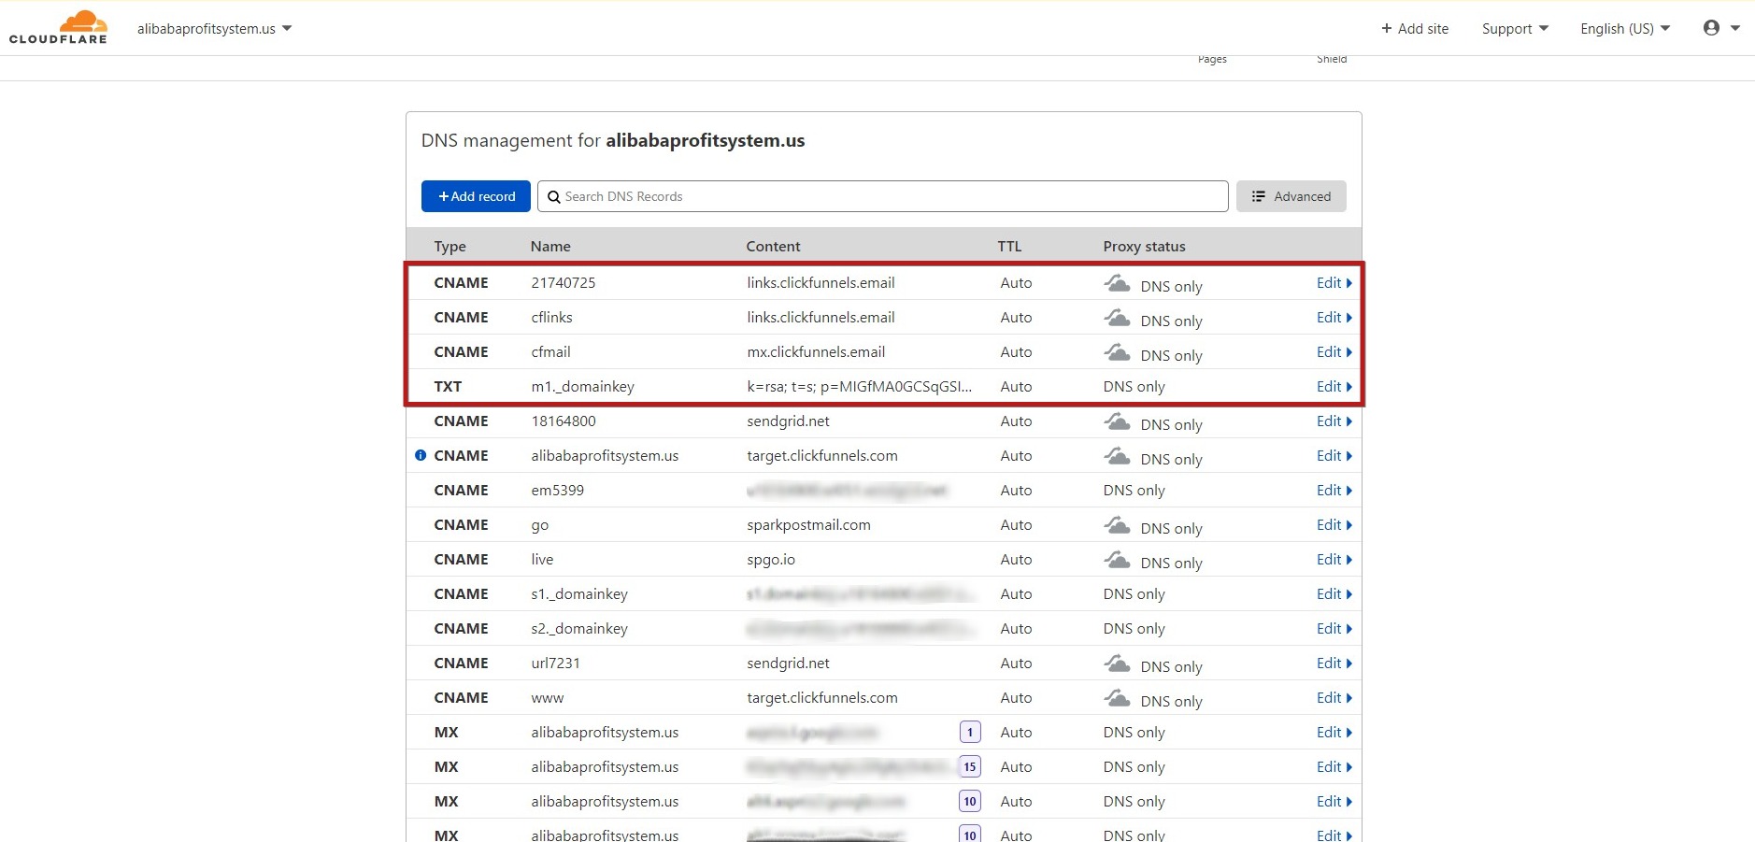Click the TTL column header
Viewport: 1755px width, 842px height.
coord(1009,247)
